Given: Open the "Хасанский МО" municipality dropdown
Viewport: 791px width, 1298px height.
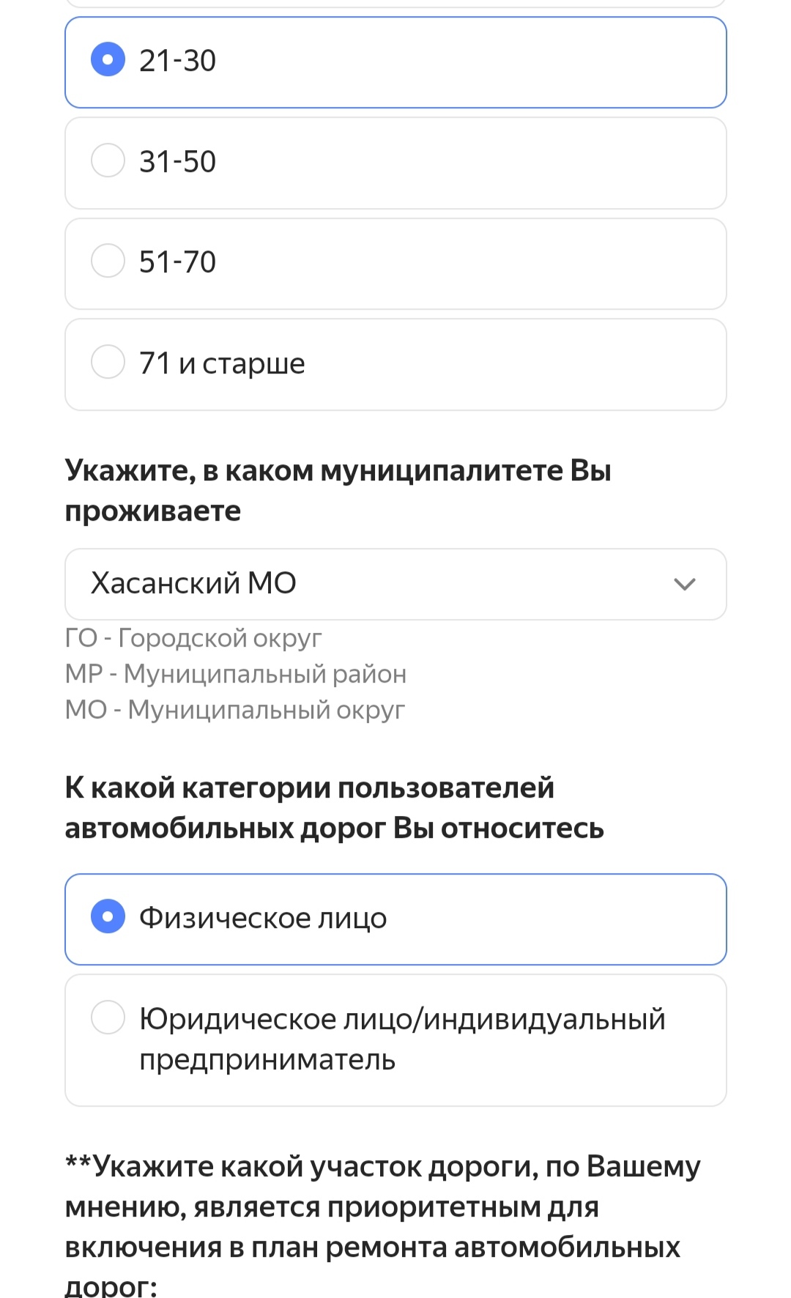Looking at the screenshot, I should (x=395, y=584).
